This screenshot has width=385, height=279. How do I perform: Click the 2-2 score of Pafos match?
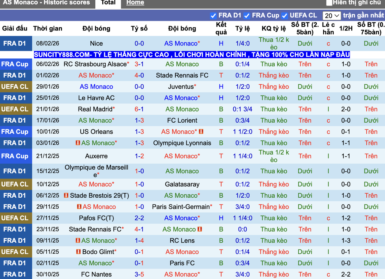coord(139,218)
